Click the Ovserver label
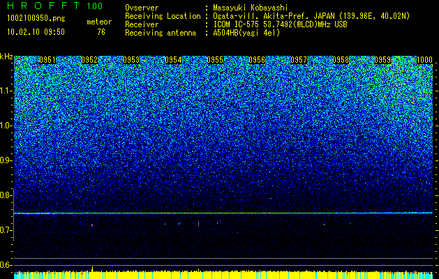 click(x=142, y=8)
